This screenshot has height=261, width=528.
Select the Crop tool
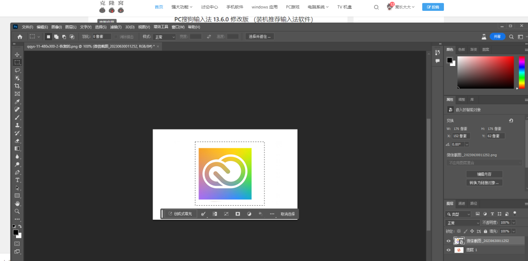17,86
